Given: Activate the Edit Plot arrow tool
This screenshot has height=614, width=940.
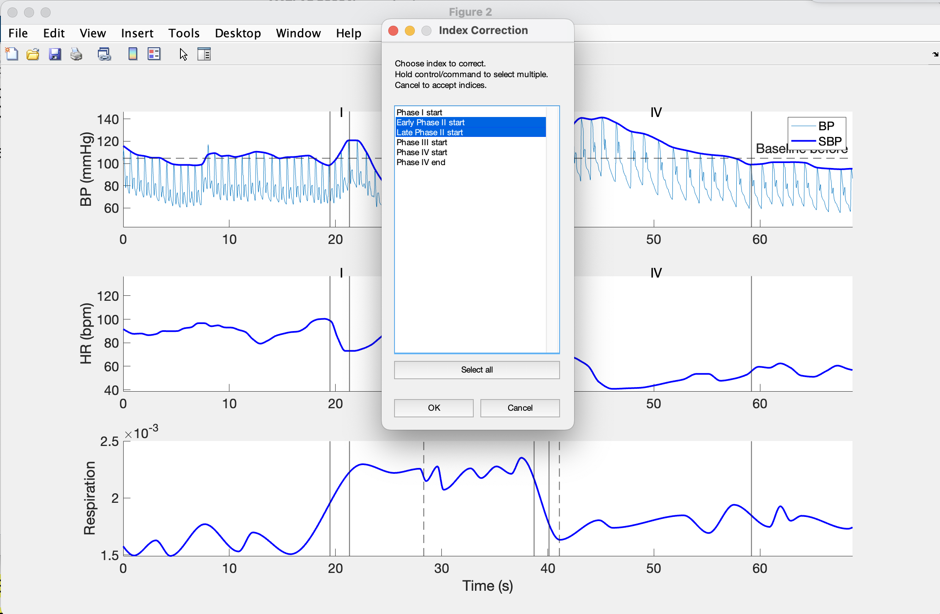Looking at the screenshot, I should [183, 54].
